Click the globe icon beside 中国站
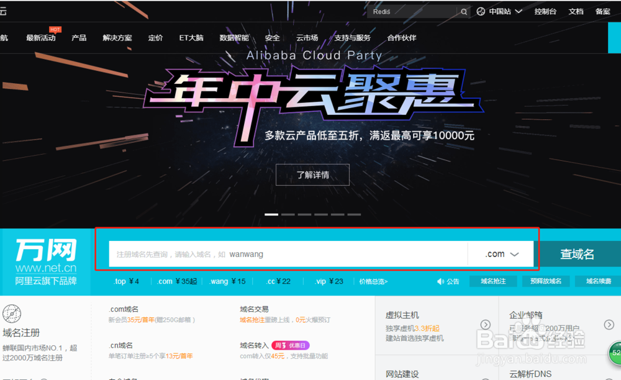The image size is (621, 380). (480, 11)
